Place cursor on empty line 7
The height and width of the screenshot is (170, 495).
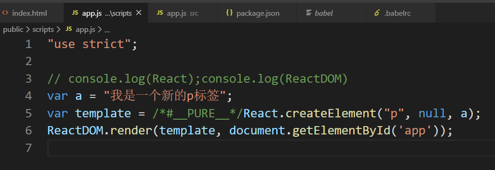(271, 148)
